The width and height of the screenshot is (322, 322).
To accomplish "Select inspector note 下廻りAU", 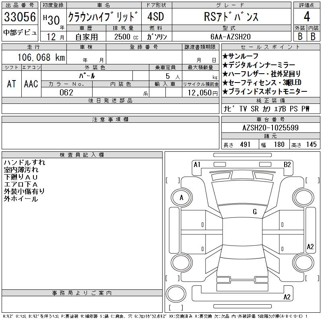I will tap(21, 177).
